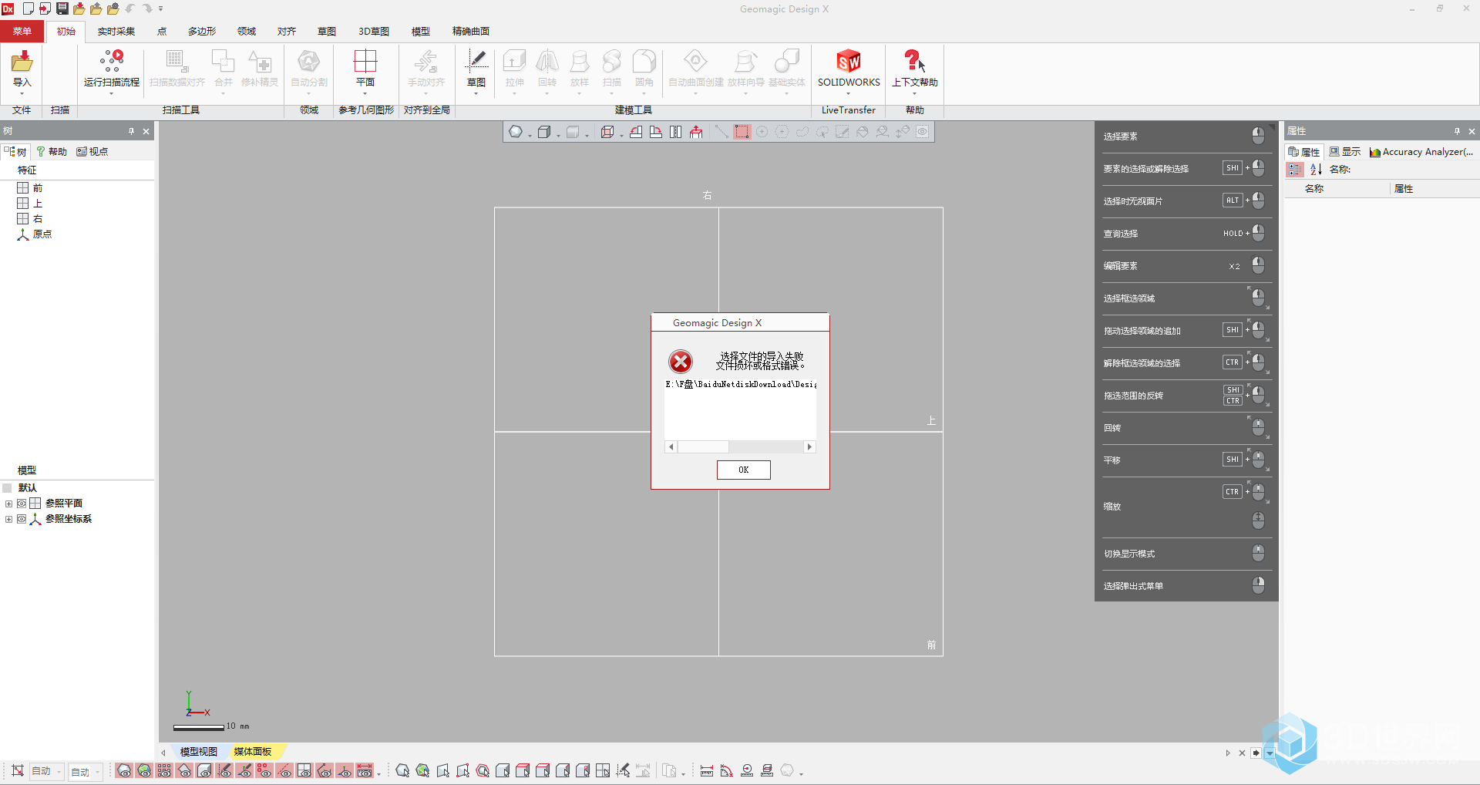Select the Plane (平面) reference geometry tool
The image size is (1480, 785).
(x=365, y=68)
